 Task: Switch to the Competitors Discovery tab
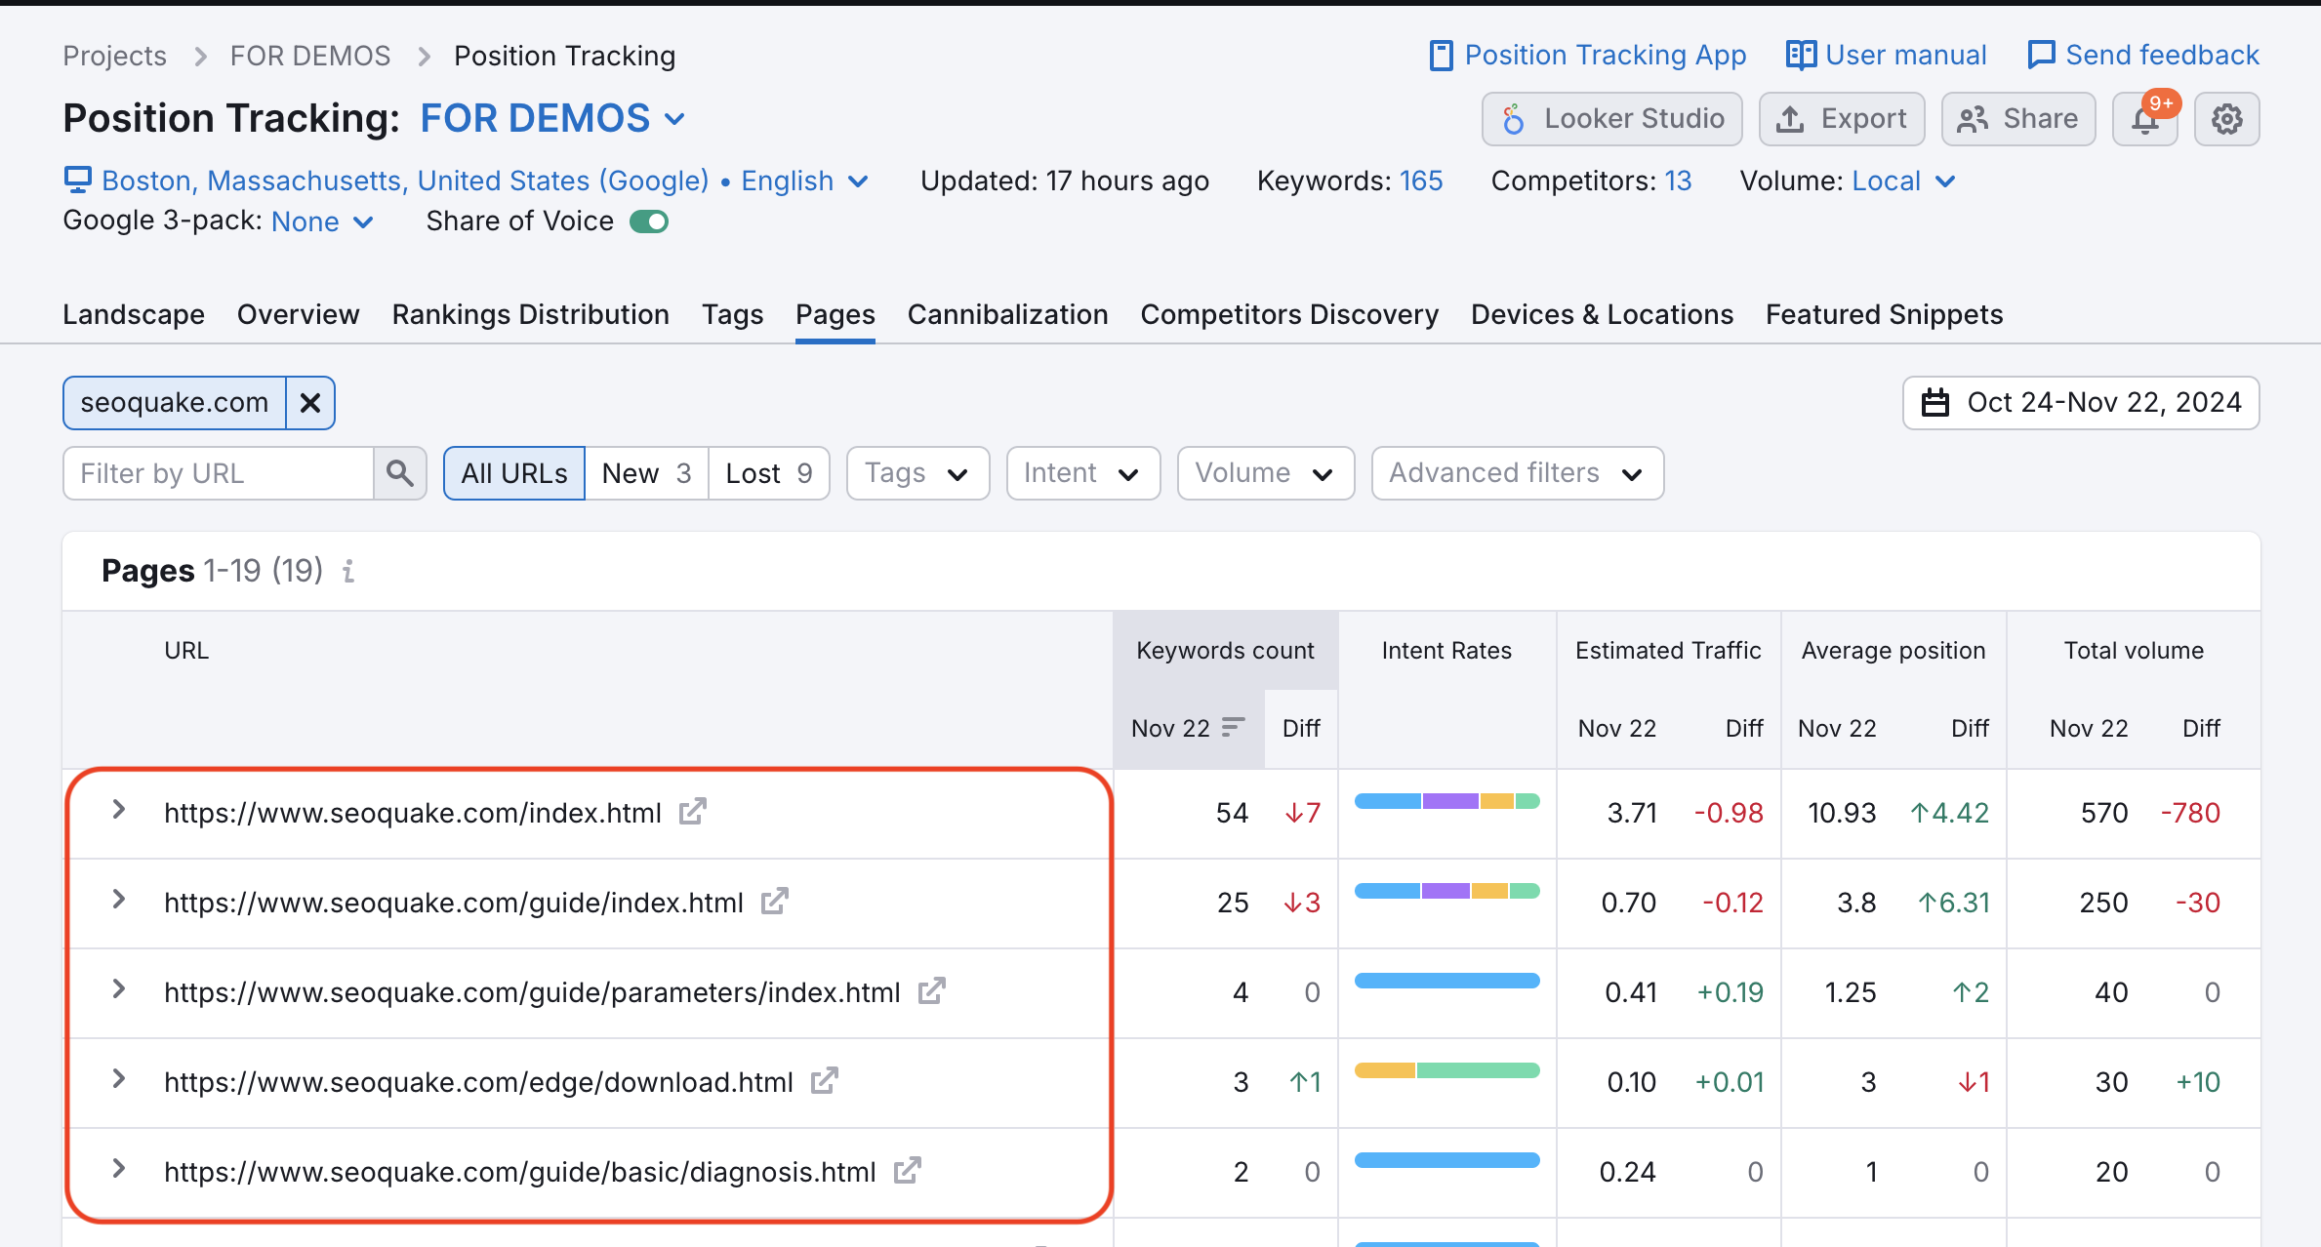[x=1289, y=315]
